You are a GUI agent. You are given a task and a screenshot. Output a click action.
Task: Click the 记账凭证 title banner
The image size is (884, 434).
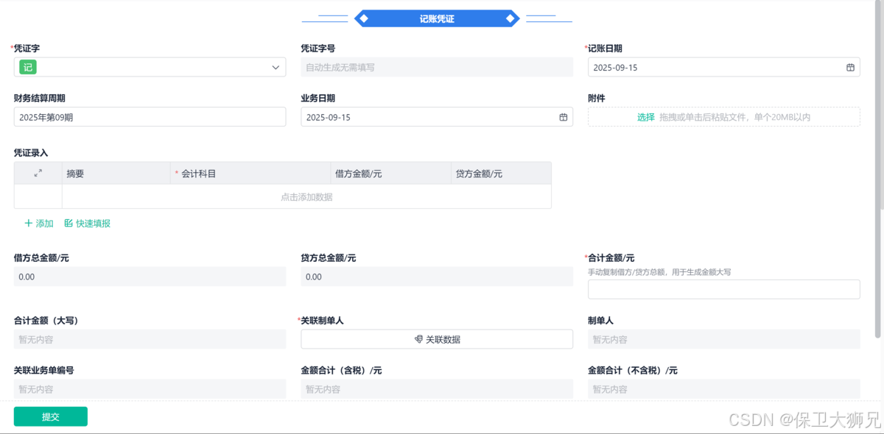(x=437, y=18)
